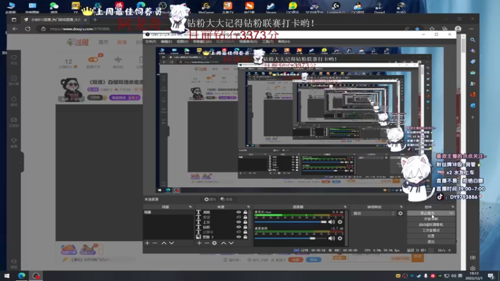Toggle visibility of the topmost source in list
500x281 pixels.
pyautogui.click(x=239, y=212)
